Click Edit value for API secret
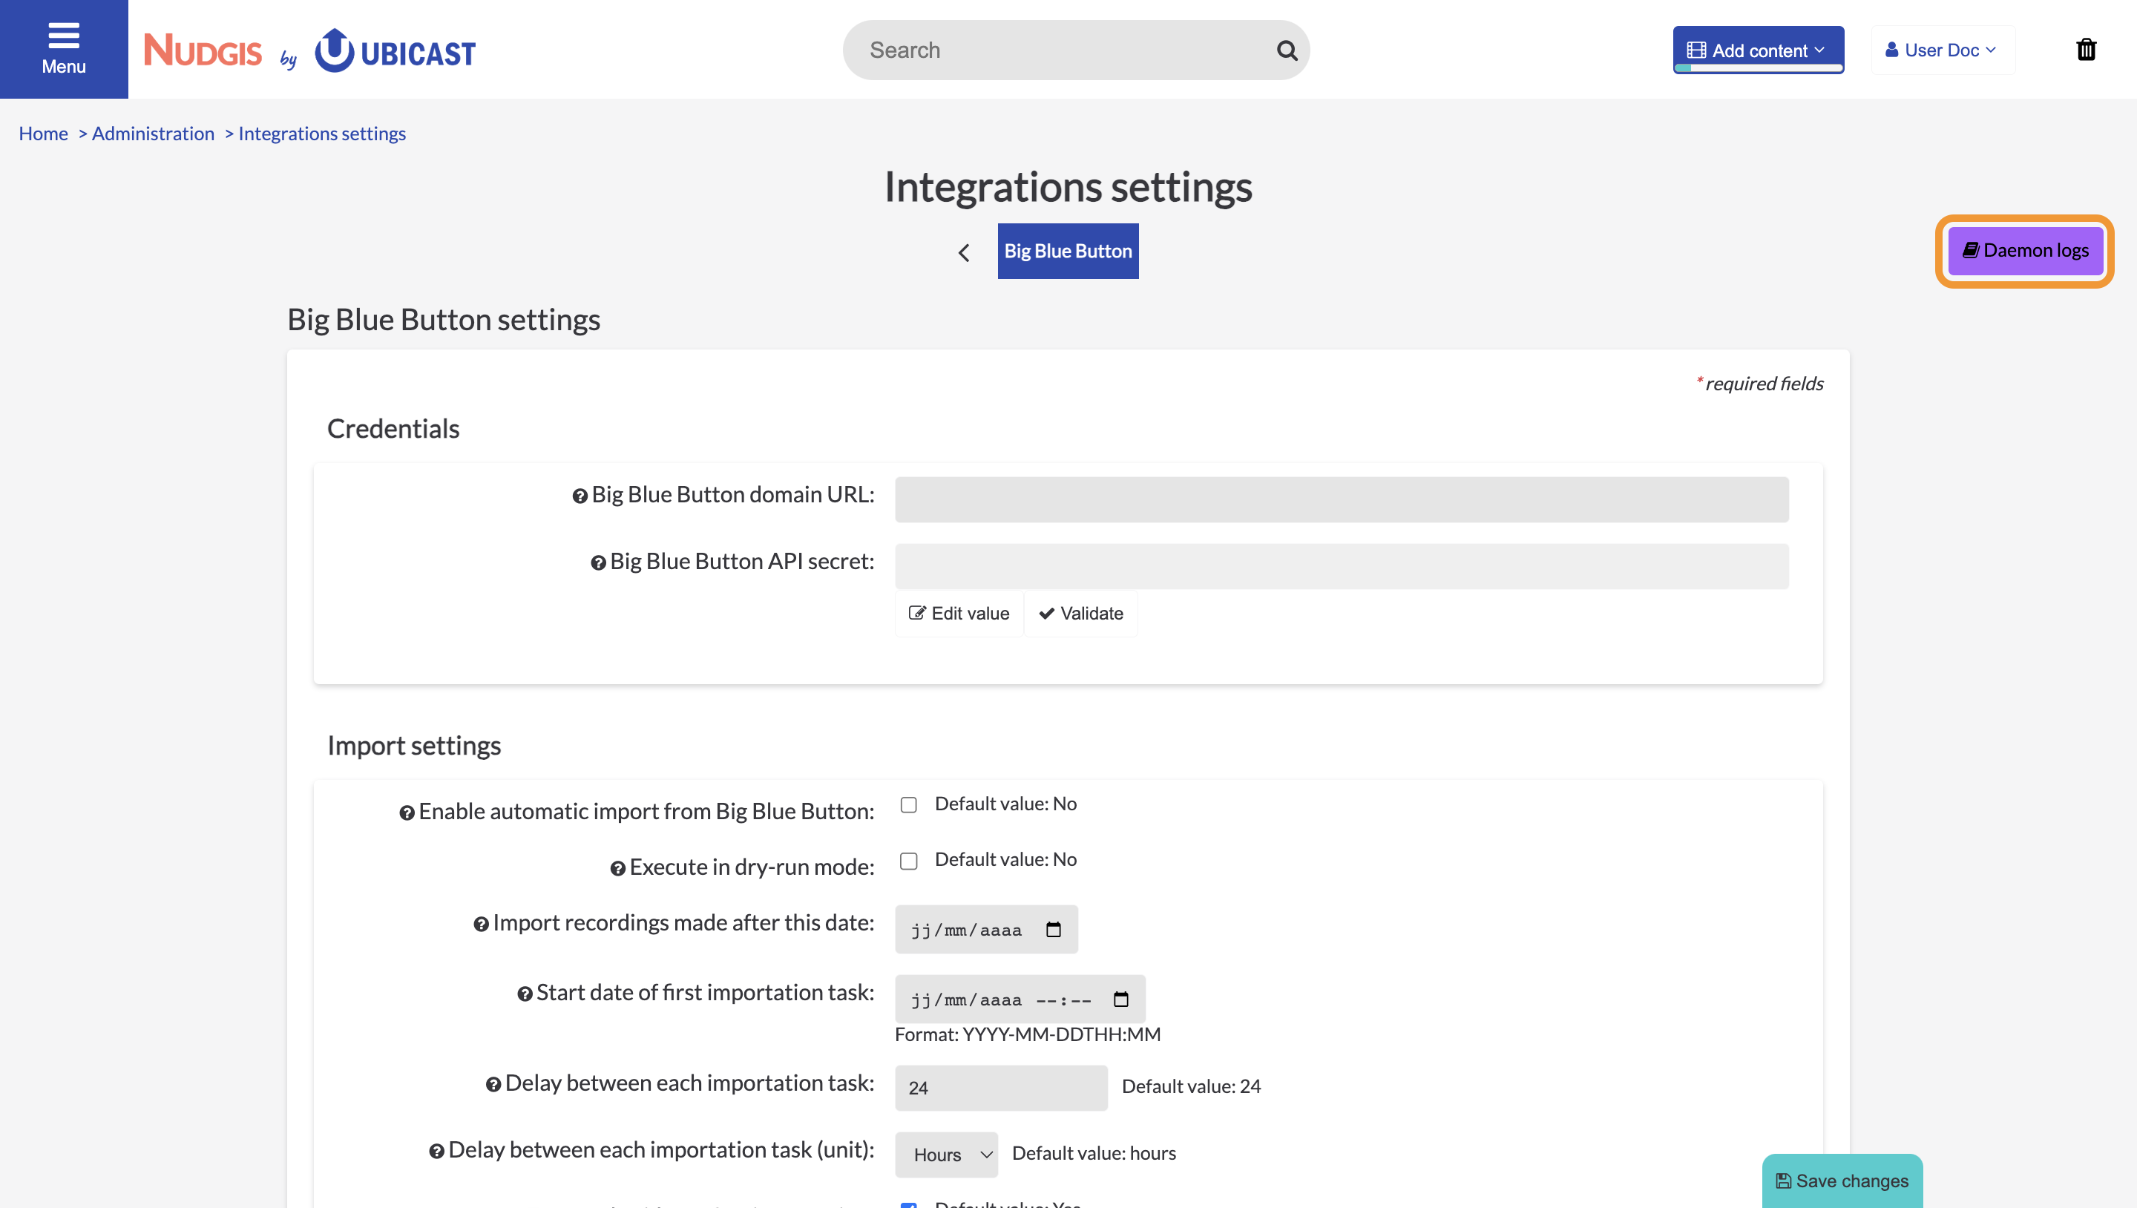 (959, 613)
